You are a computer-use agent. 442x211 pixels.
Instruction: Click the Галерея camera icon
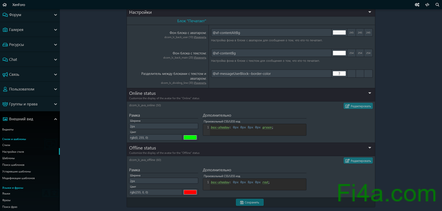coord(5,30)
